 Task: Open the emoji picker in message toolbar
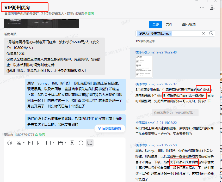pos(10,143)
